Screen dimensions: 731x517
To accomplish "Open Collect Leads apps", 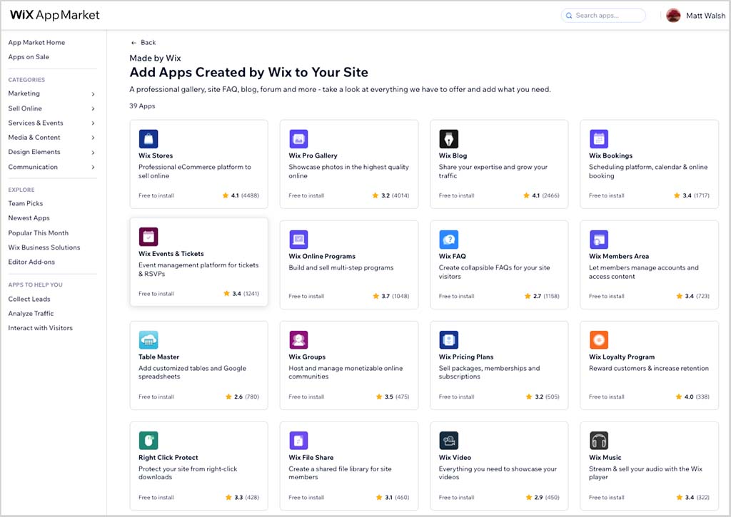I will (x=29, y=299).
